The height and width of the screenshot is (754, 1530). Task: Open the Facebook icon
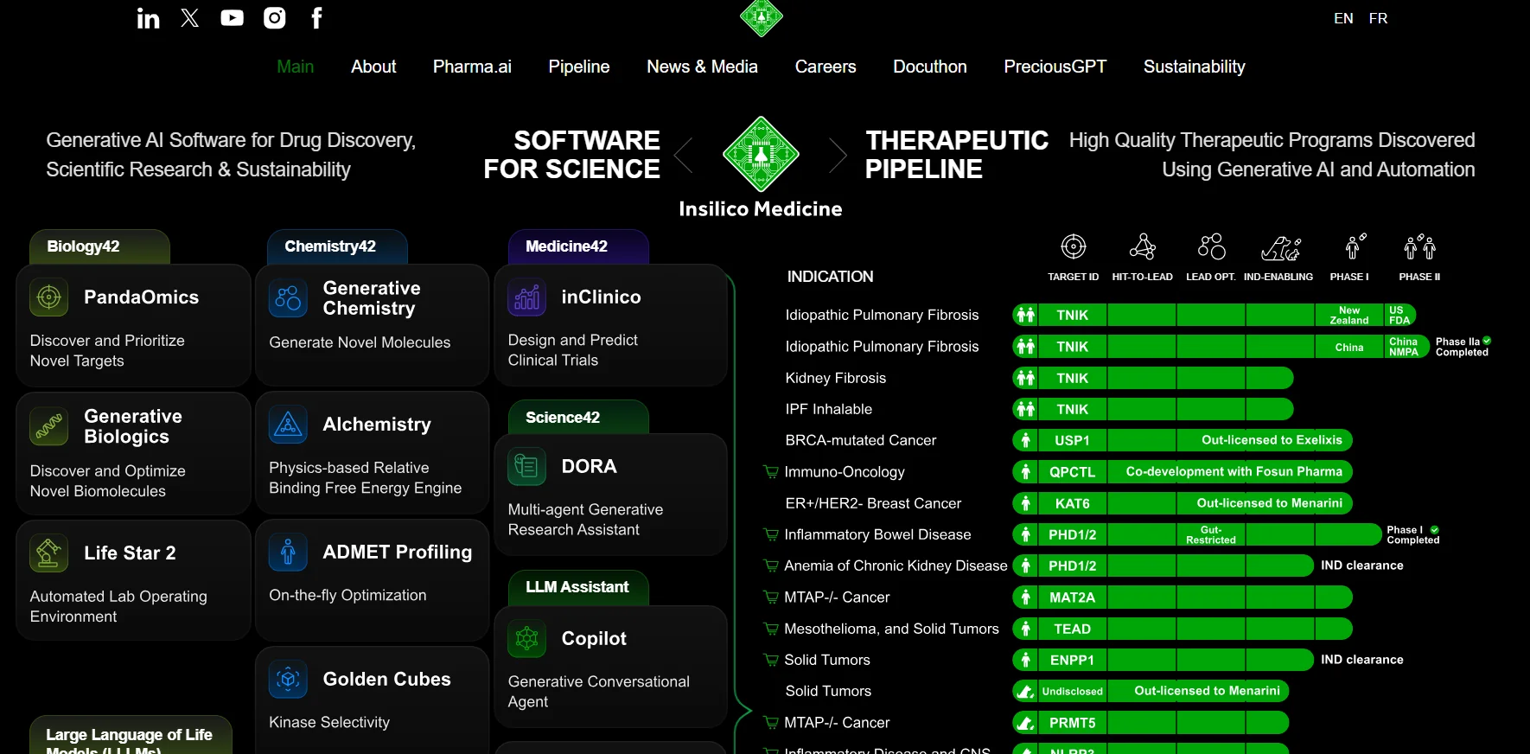tap(316, 18)
